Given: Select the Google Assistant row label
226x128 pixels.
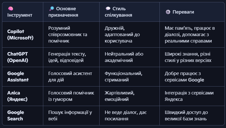Looking at the screenshot, I should point(18,77).
